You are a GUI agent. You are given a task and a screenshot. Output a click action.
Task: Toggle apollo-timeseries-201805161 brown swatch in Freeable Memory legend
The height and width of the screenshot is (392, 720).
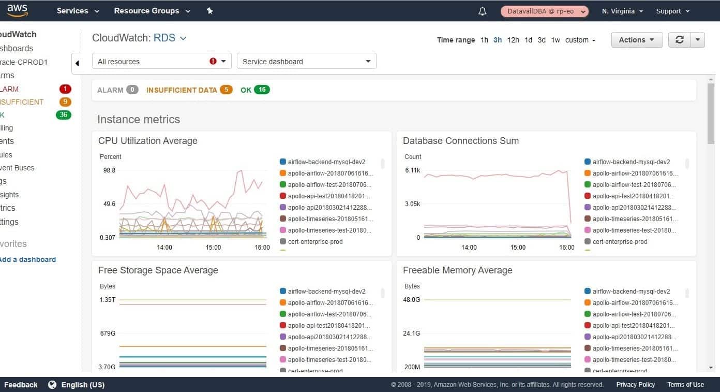pos(588,349)
